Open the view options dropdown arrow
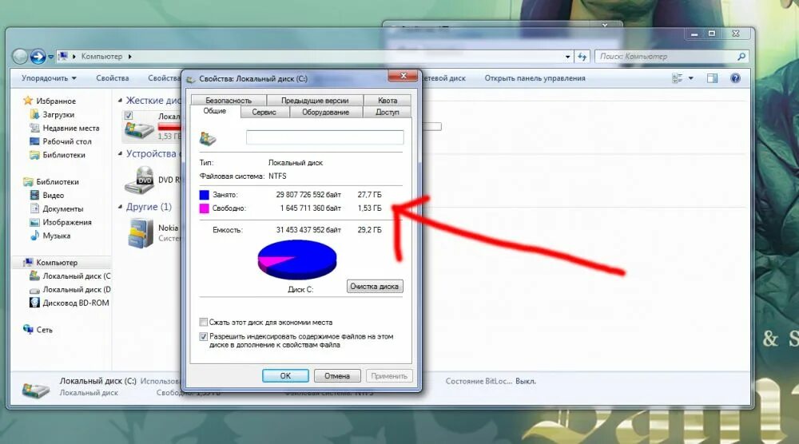The height and width of the screenshot is (444, 799). coord(691,78)
